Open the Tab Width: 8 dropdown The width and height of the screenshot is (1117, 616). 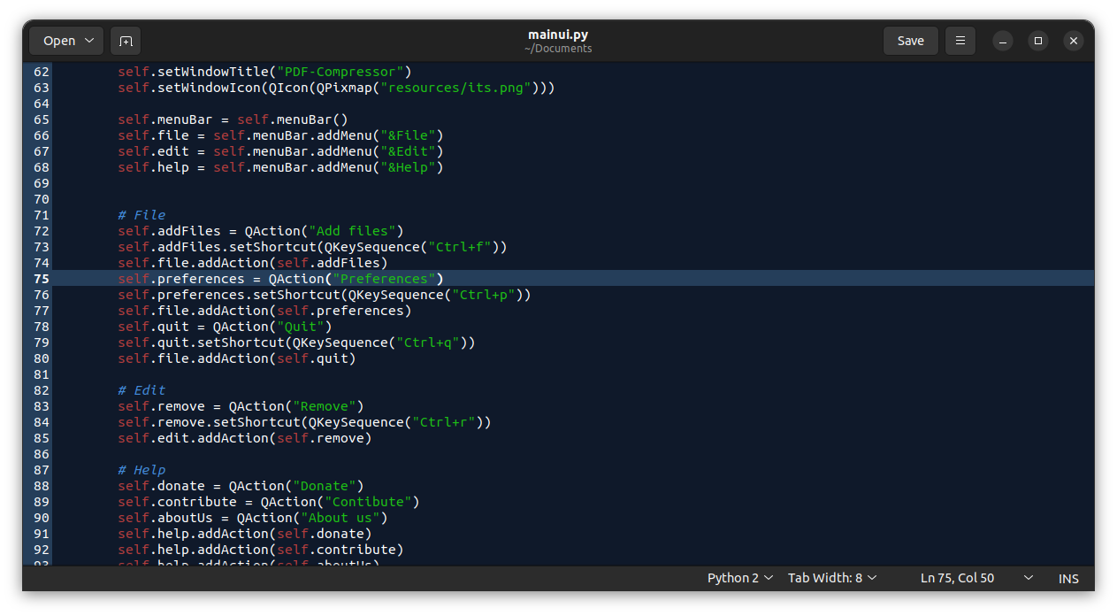pyautogui.click(x=831, y=577)
